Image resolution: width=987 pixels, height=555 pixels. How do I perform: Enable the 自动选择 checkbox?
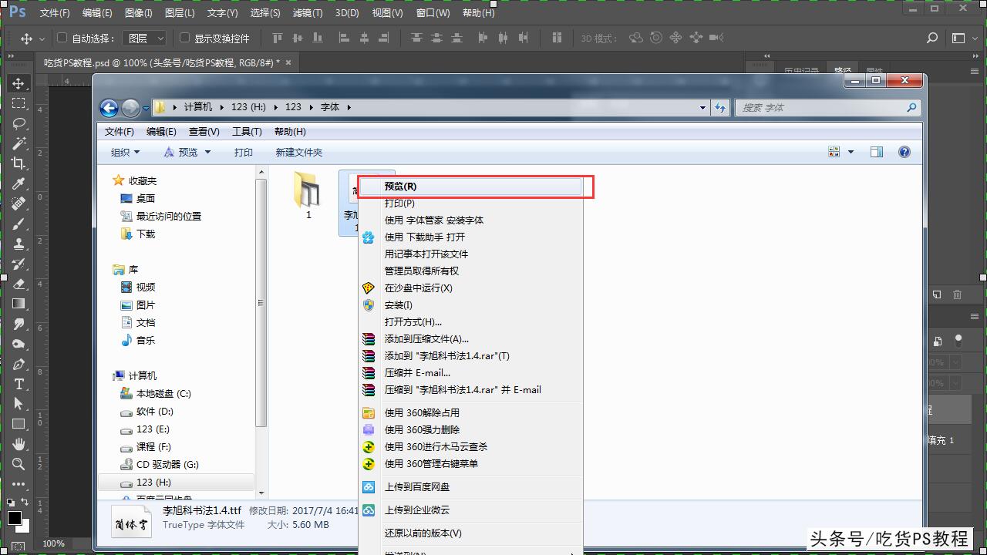[63, 38]
